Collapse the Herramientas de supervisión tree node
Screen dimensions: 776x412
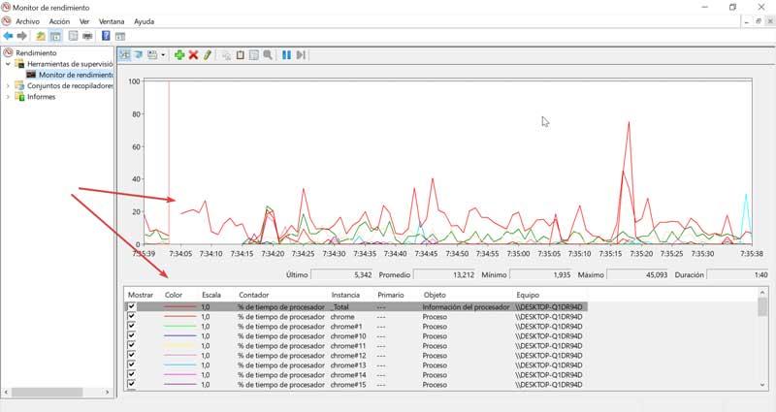(x=8, y=64)
